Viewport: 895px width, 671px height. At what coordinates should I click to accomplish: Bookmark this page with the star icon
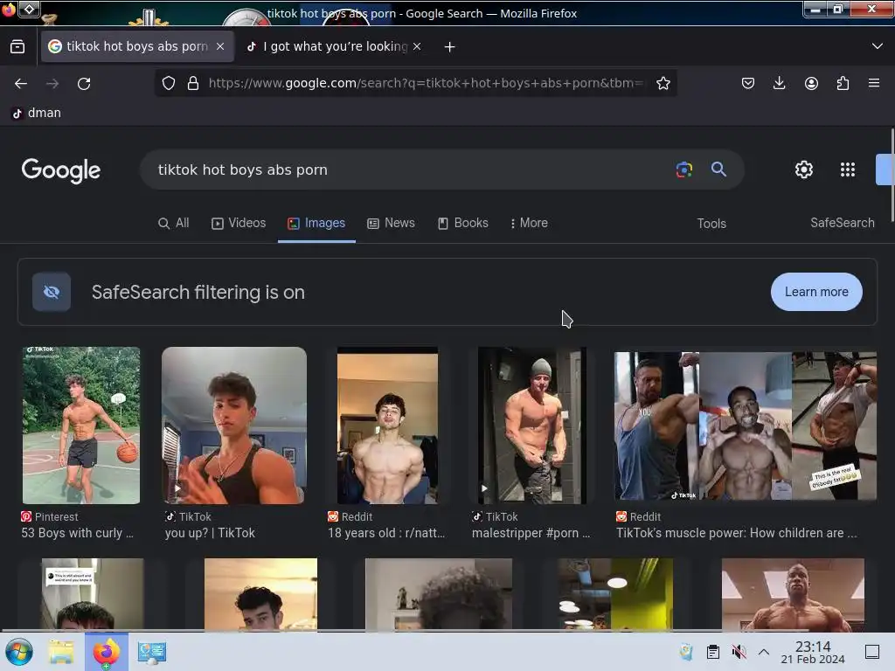pos(663,83)
